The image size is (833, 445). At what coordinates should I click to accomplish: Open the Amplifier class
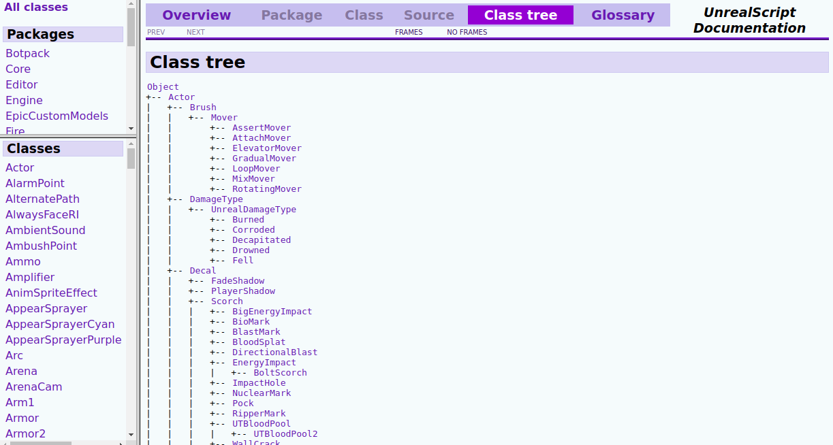point(30,277)
